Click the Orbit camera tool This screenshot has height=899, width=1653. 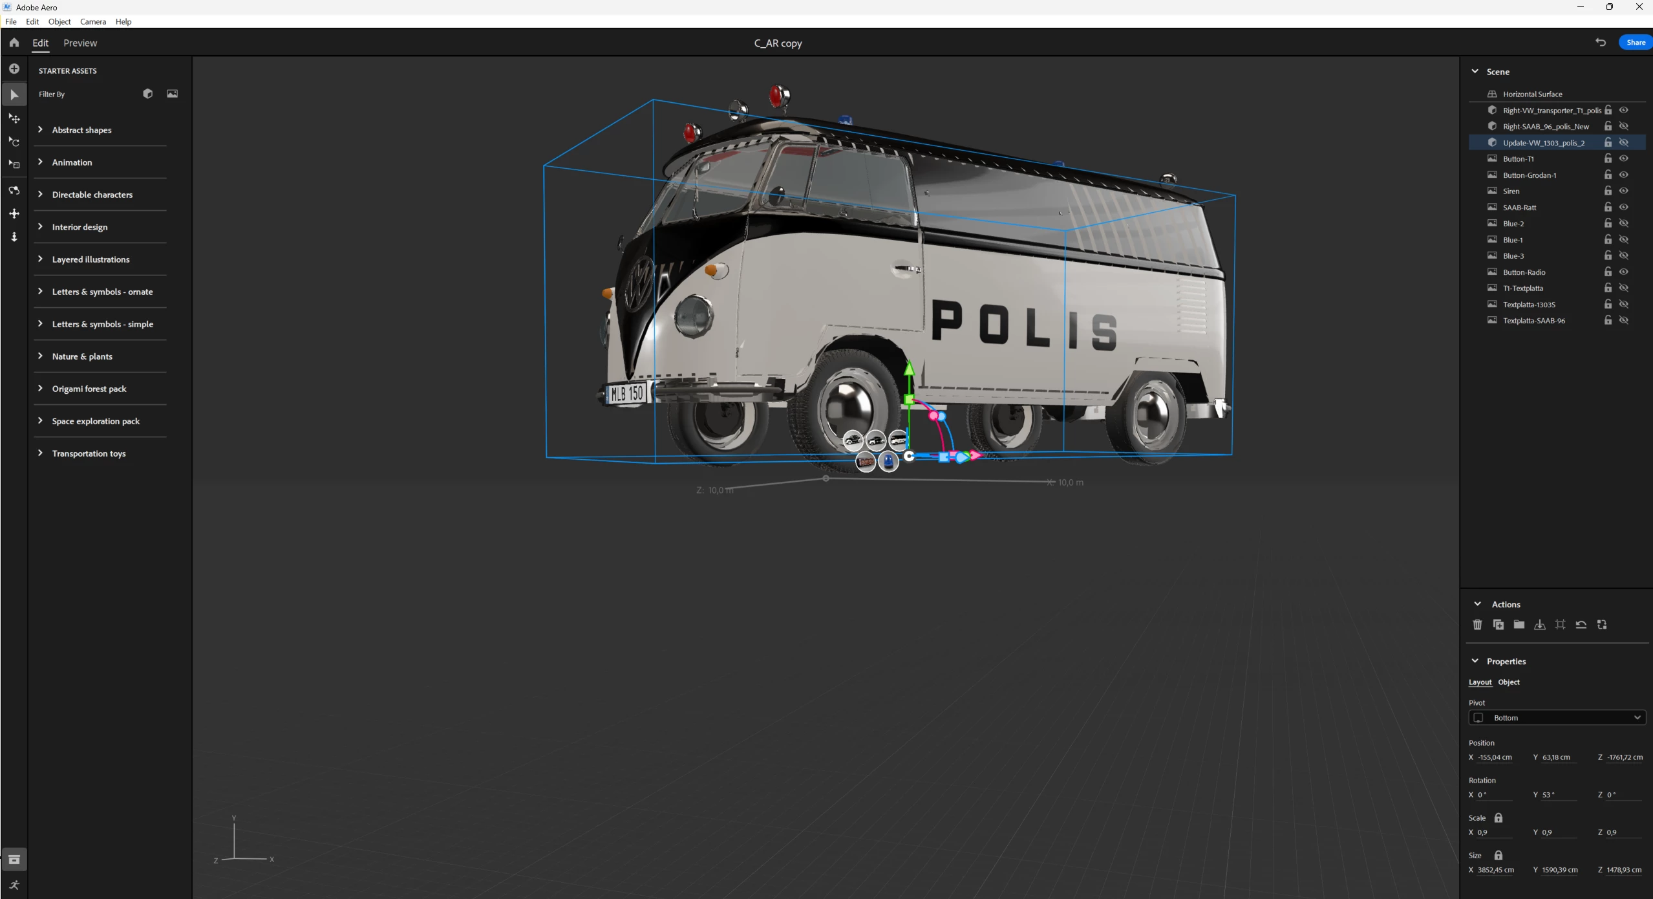click(x=14, y=191)
